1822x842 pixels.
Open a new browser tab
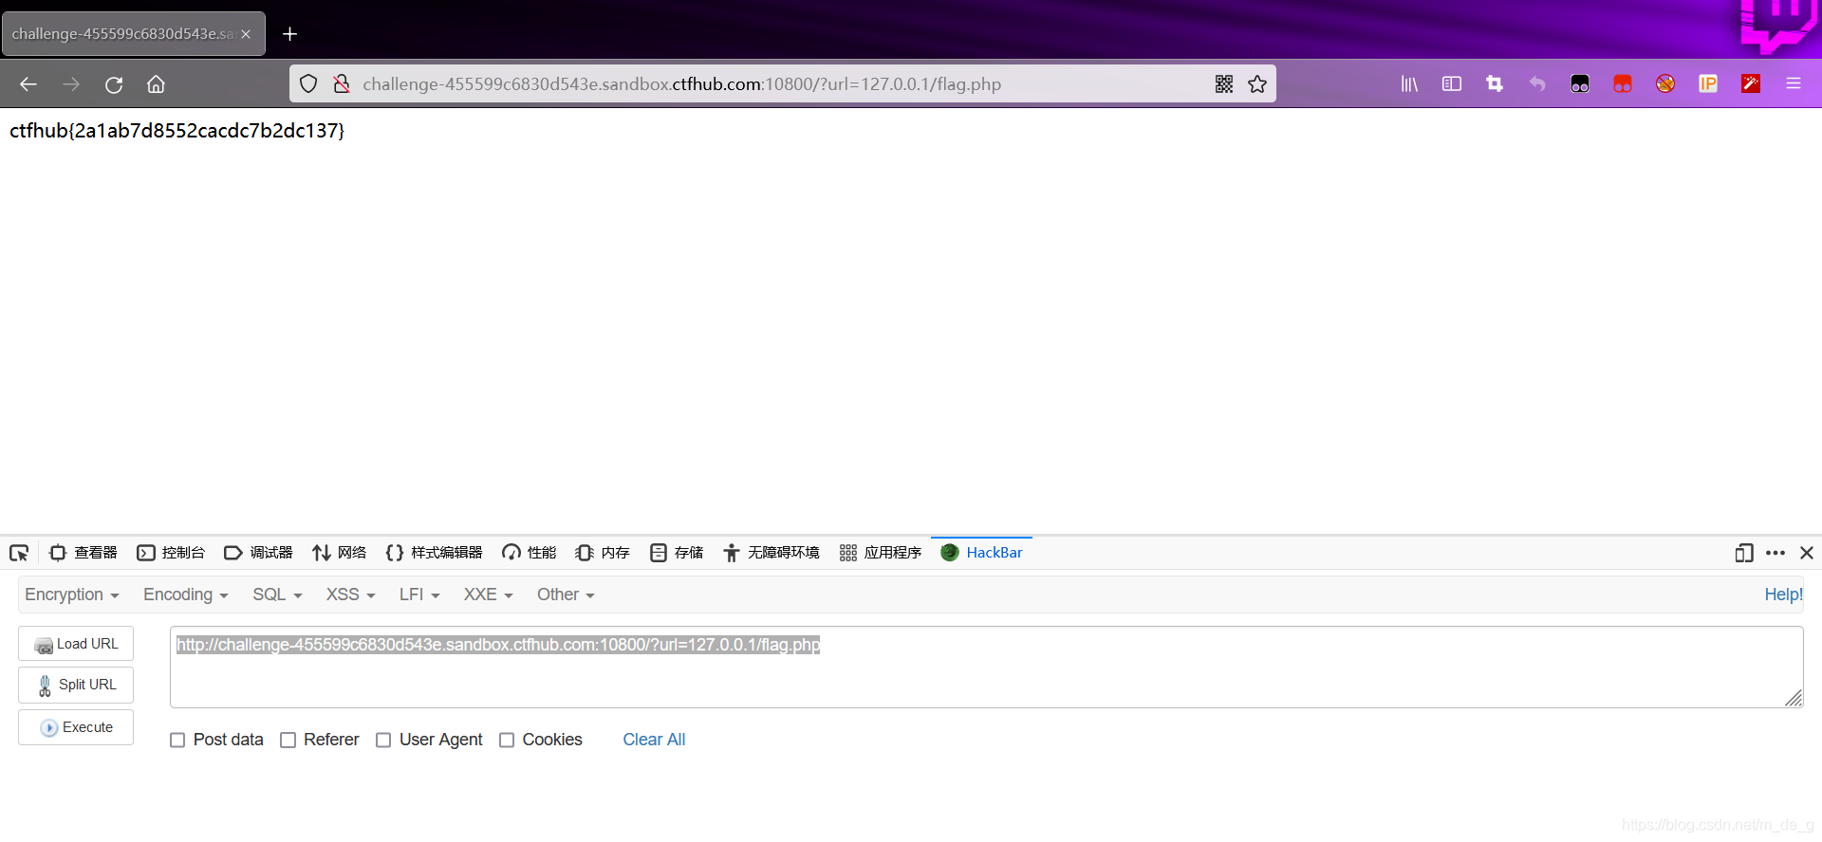coord(290,34)
